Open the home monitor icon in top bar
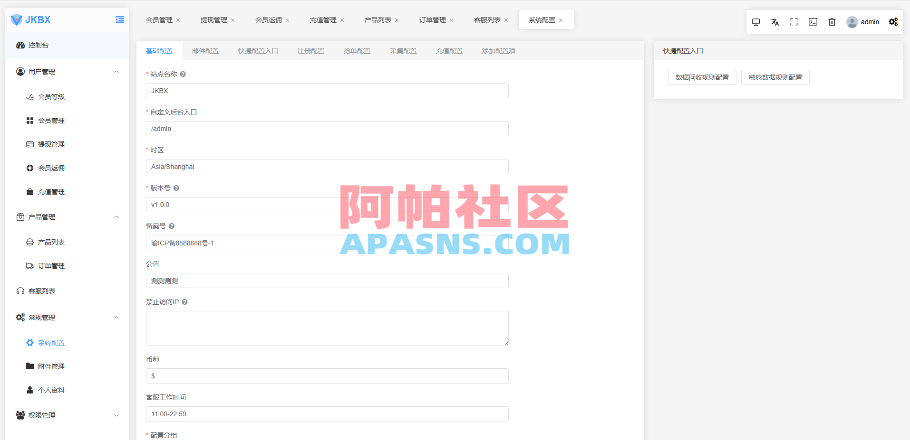910x440 pixels. point(756,22)
